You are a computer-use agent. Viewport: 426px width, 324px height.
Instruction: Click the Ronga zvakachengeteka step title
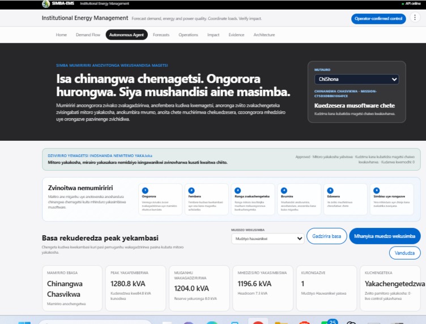click(252, 196)
